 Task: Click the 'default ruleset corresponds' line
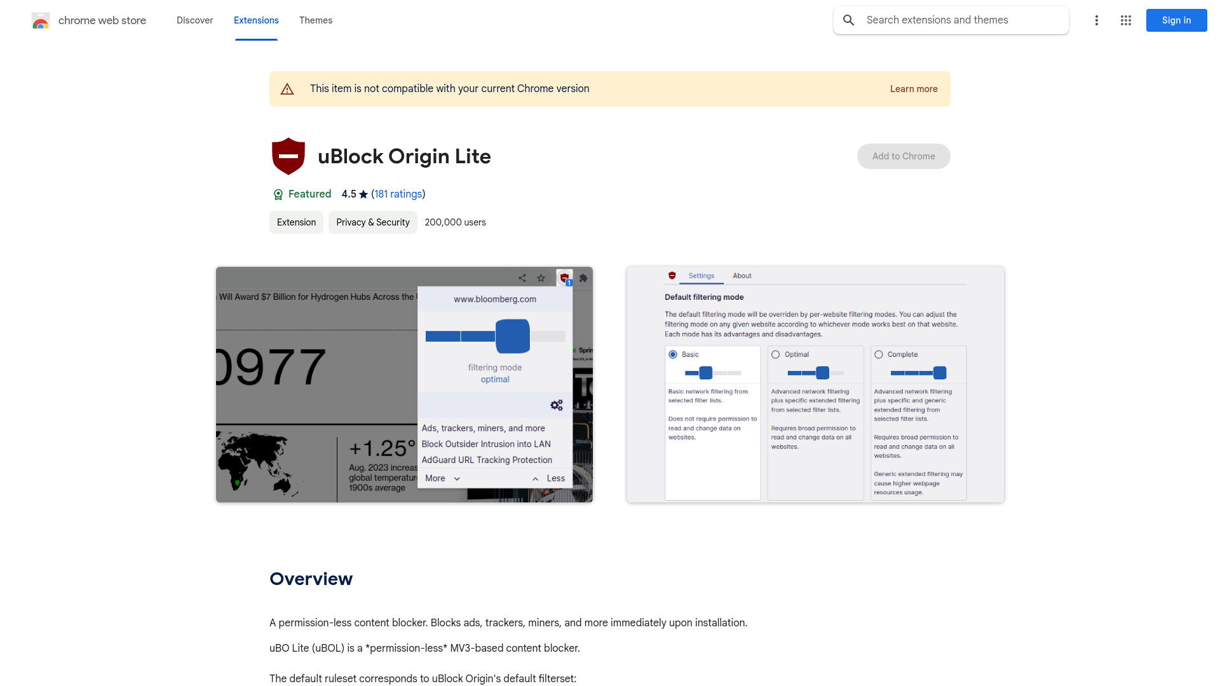tap(423, 679)
